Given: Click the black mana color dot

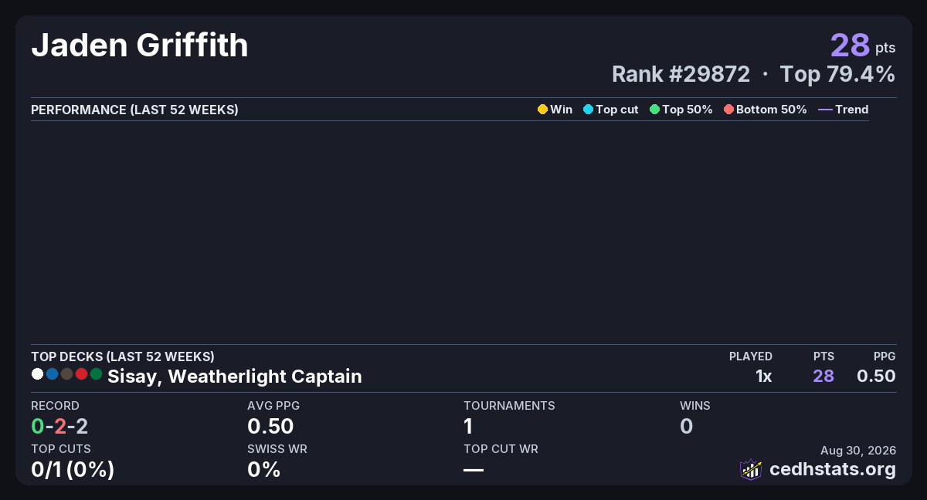Looking at the screenshot, I should (x=66, y=374).
